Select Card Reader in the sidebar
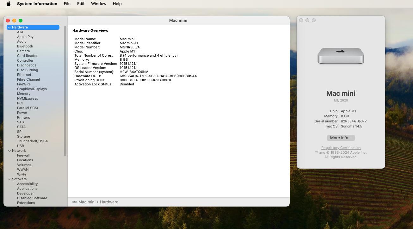Screen dimensions: 413x229 click(x=27, y=56)
